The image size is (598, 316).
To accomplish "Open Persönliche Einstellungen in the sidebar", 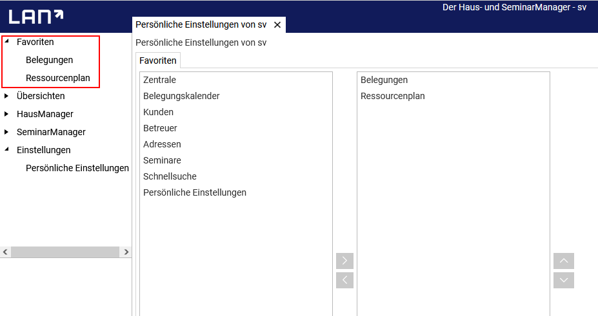I will coord(77,168).
